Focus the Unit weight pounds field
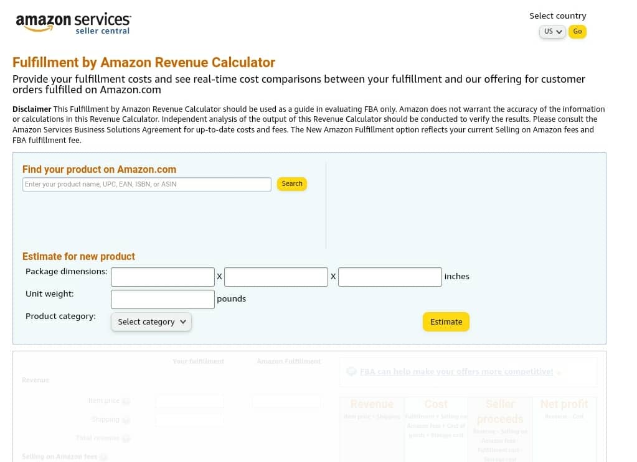 [x=163, y=299]
